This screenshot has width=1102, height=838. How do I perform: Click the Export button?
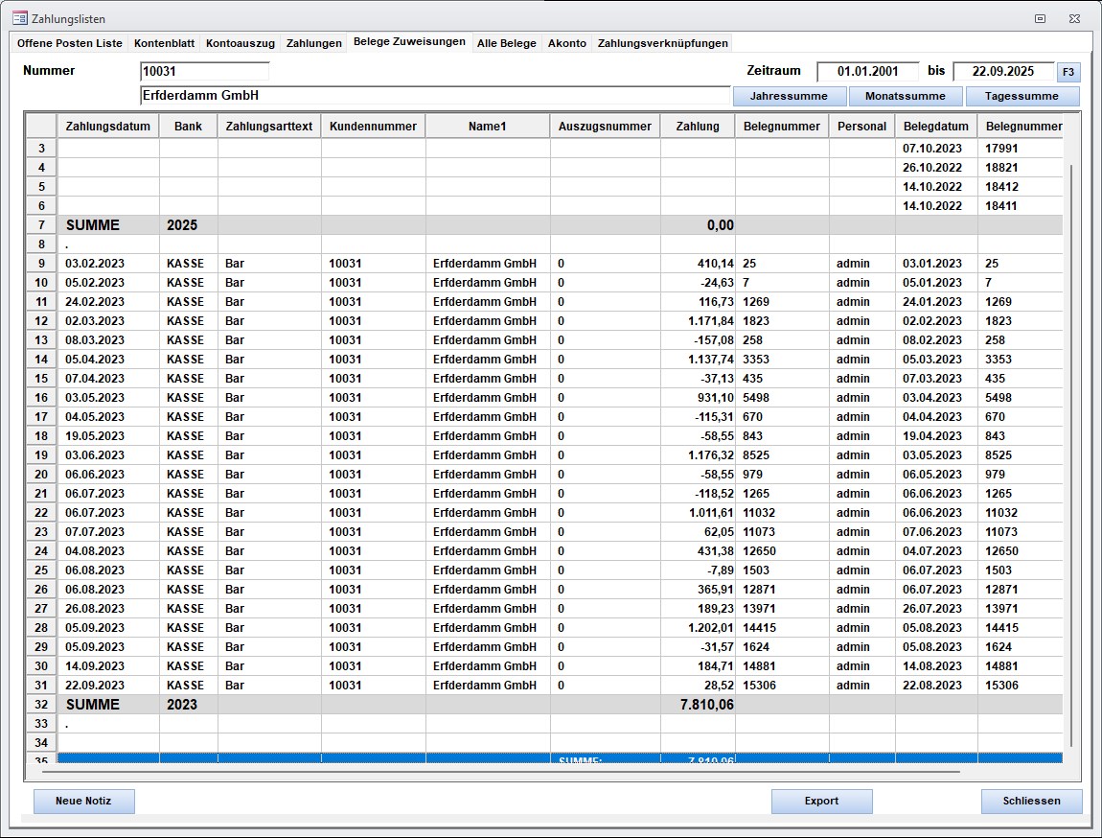821,802
